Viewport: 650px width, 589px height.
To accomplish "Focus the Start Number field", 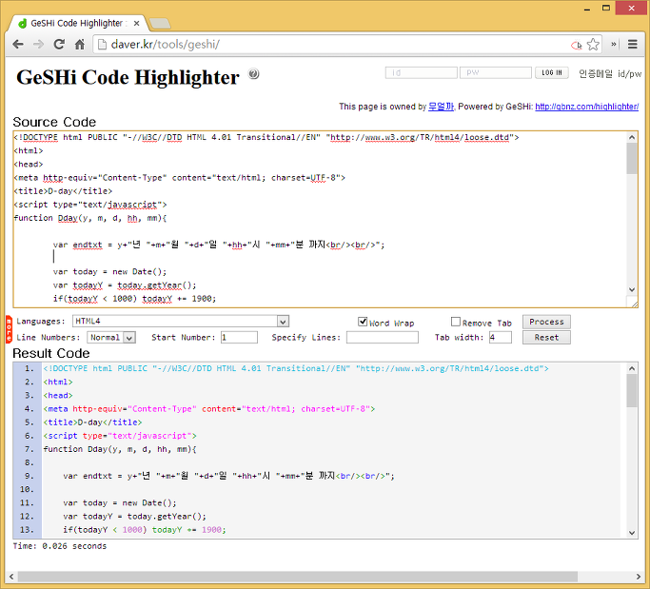I will (239, 338).
